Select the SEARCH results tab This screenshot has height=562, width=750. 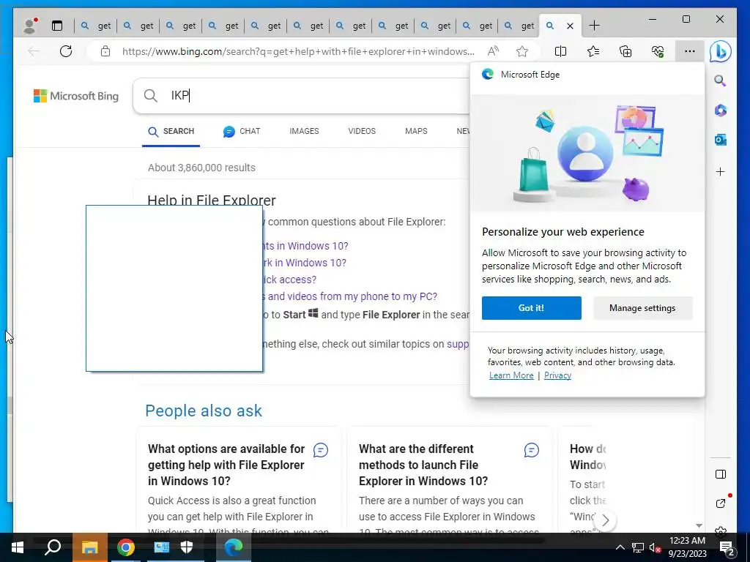(171, 132)
